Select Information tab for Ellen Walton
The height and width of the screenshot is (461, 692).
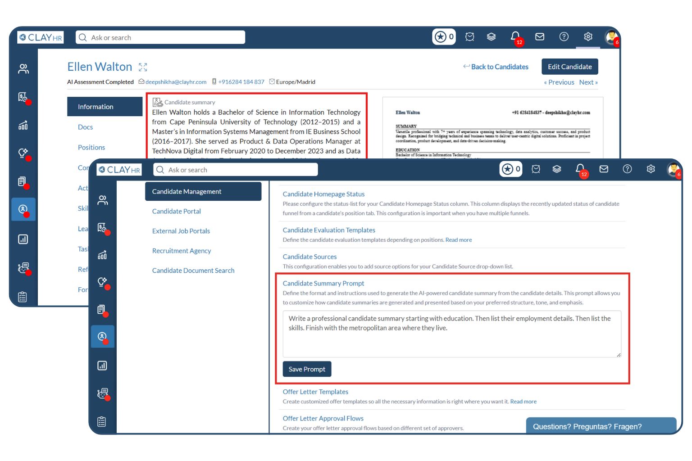point(105,107)
